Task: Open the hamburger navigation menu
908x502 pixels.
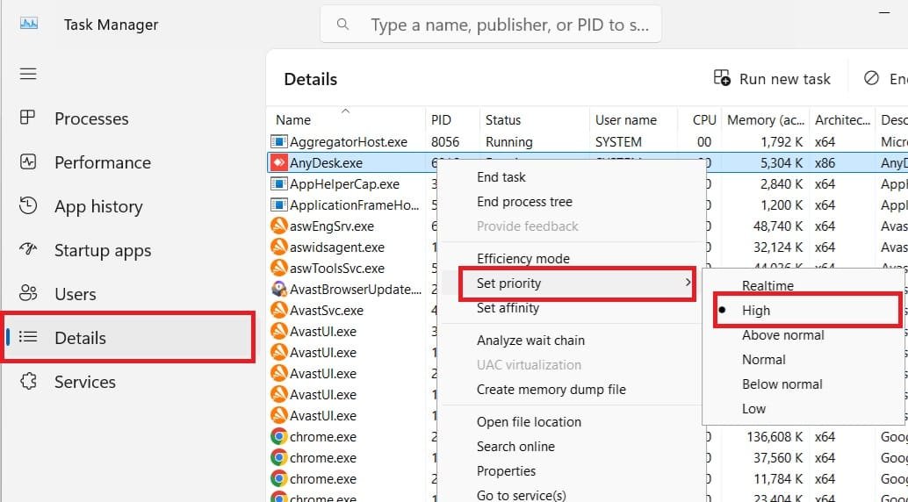Action: pyautogui.click(x=28, y=74)
